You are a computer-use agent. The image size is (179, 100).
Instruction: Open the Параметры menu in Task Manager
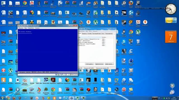tap(82, 31)
